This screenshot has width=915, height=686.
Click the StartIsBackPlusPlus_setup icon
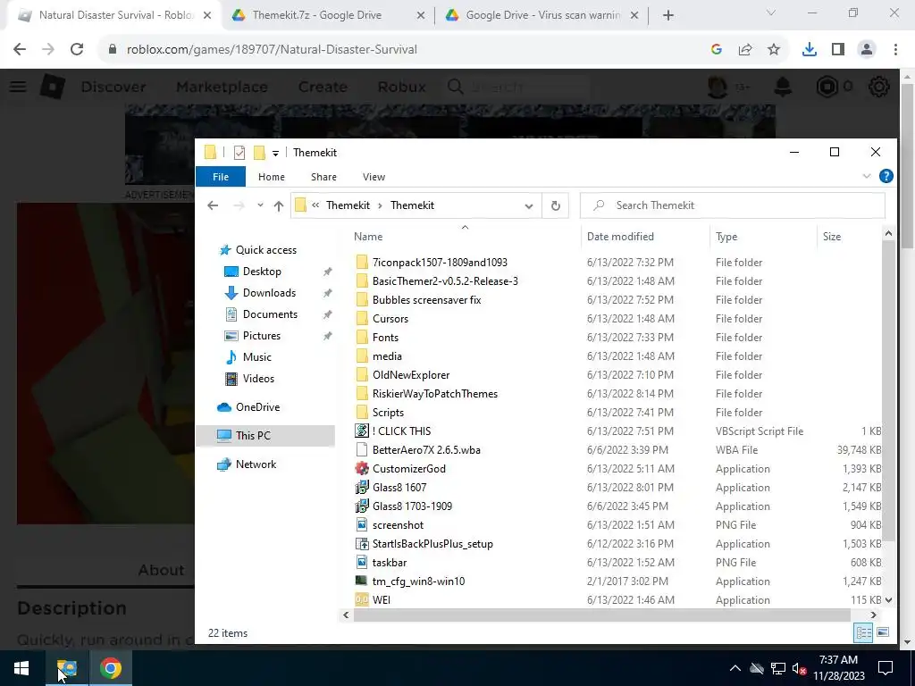click(362, 544)
